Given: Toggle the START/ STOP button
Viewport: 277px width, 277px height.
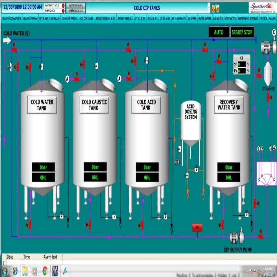Looking at the screenshot, I should pos(242,32).
